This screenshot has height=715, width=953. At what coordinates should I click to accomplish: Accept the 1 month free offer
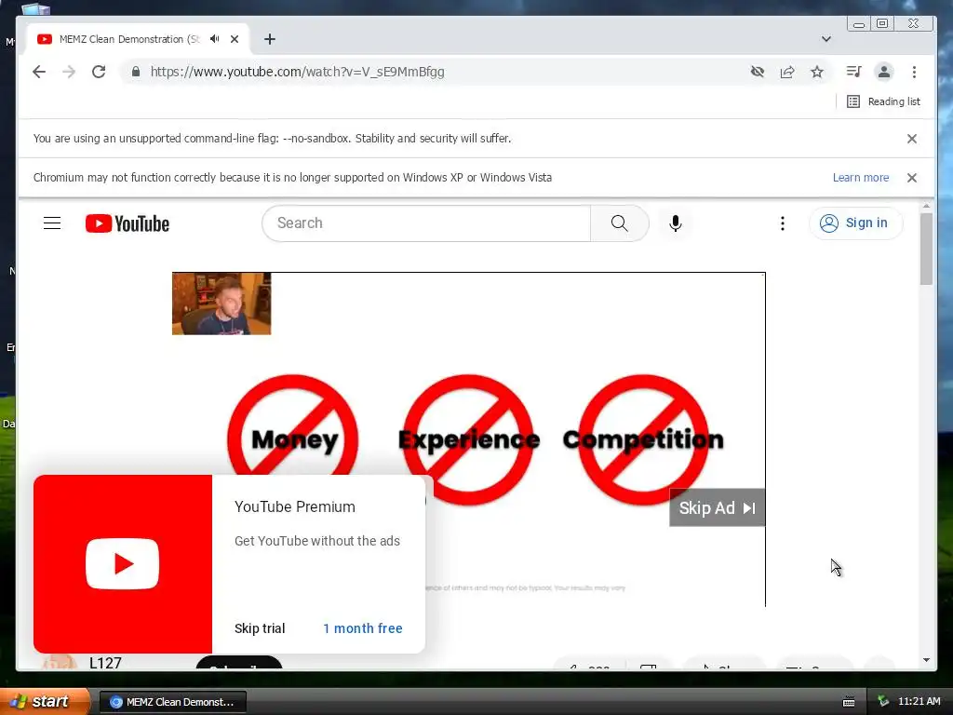(x=363, y=628)
